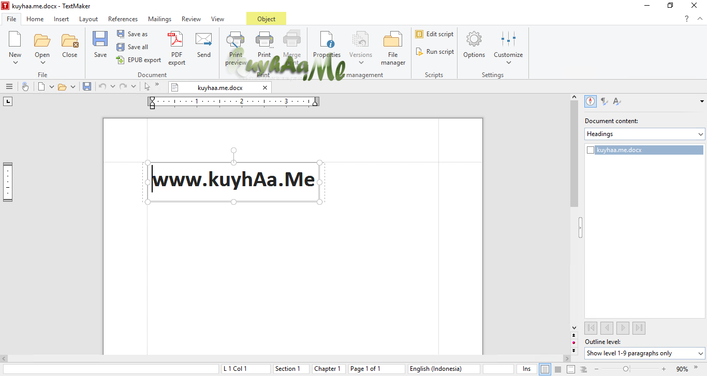Click inside the www.kuyhAa.Me text frame

[x=233, y=182]
